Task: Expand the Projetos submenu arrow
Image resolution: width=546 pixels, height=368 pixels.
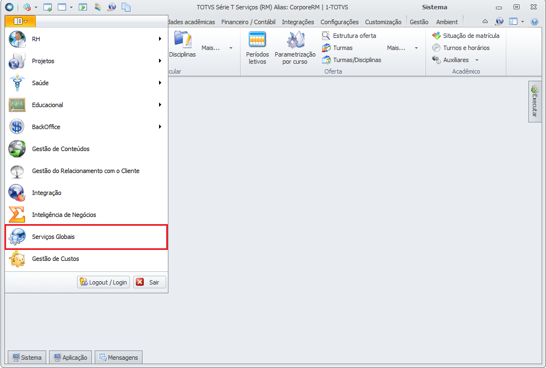Action: point(160,61)
